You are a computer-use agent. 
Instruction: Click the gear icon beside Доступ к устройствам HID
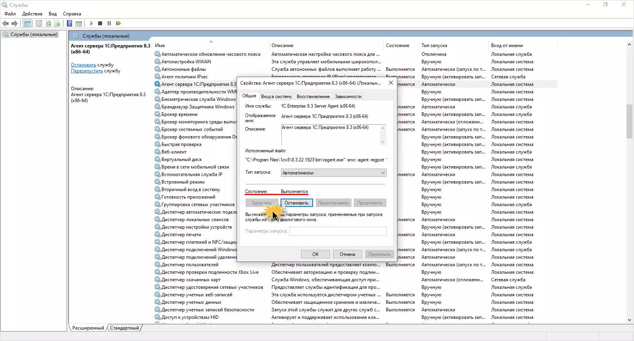(158, 317)
